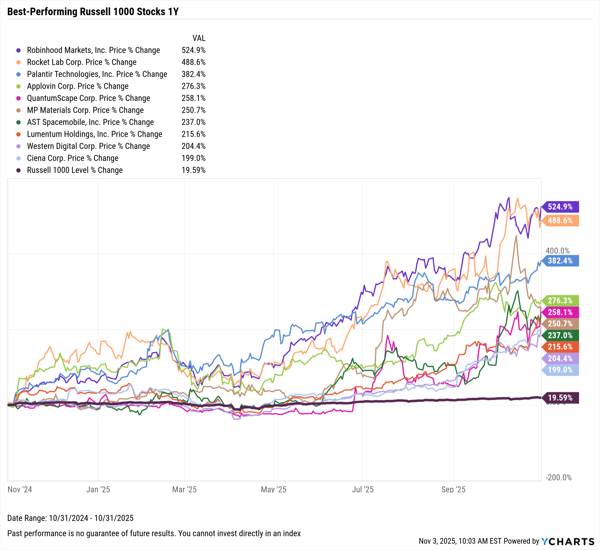Click Russell 1000 Level legend entry

[75, 170]
